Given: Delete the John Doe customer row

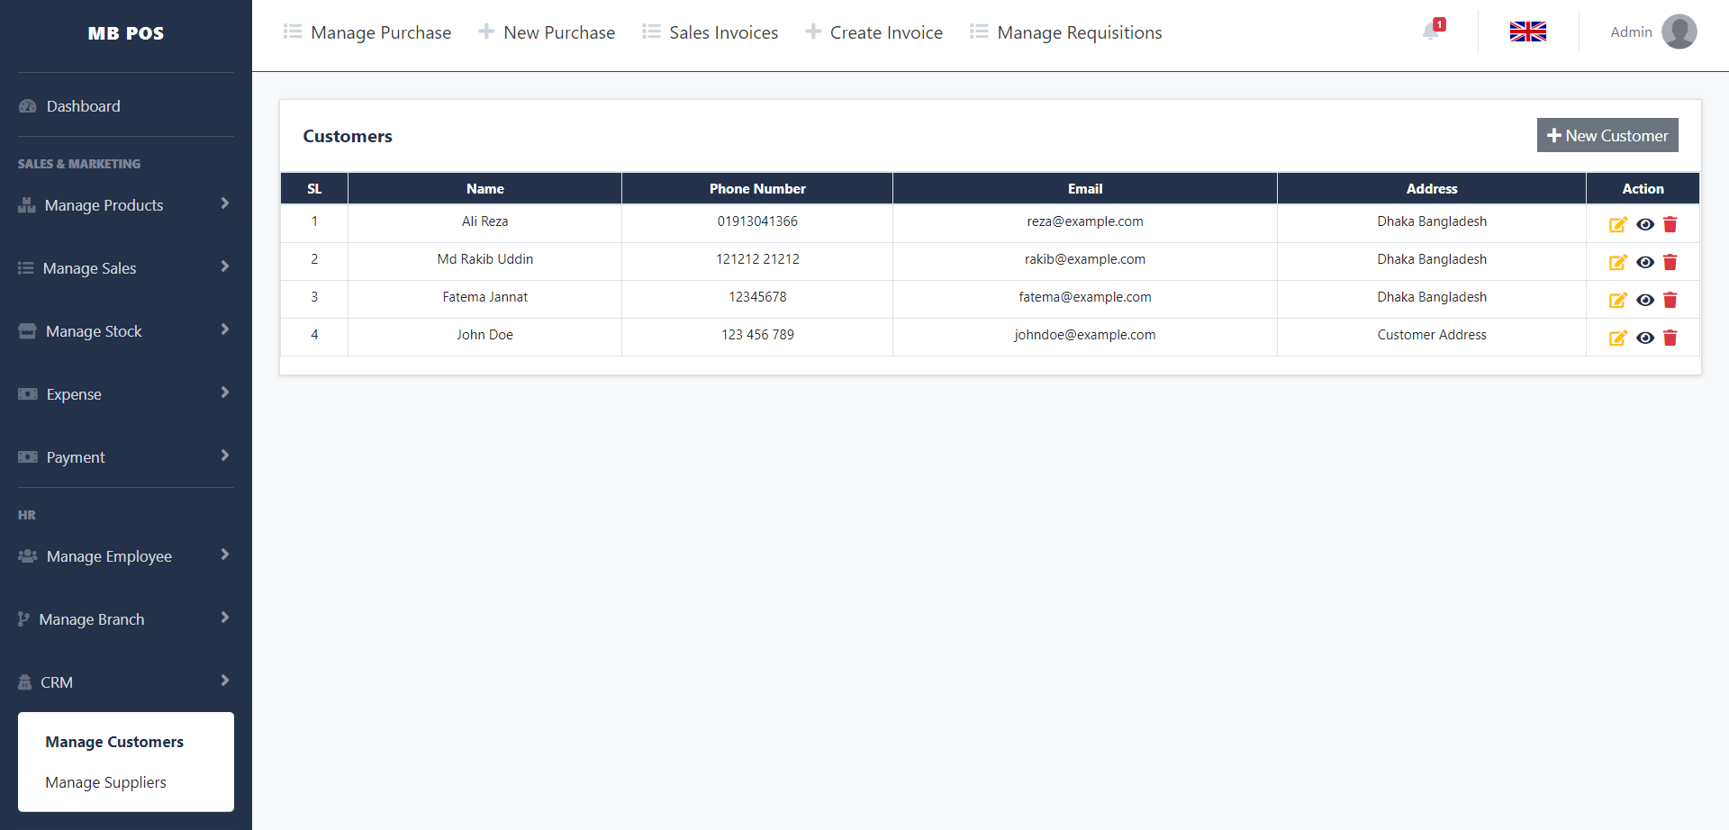Looking at the screenshot, I should (x=1670, y=338).
